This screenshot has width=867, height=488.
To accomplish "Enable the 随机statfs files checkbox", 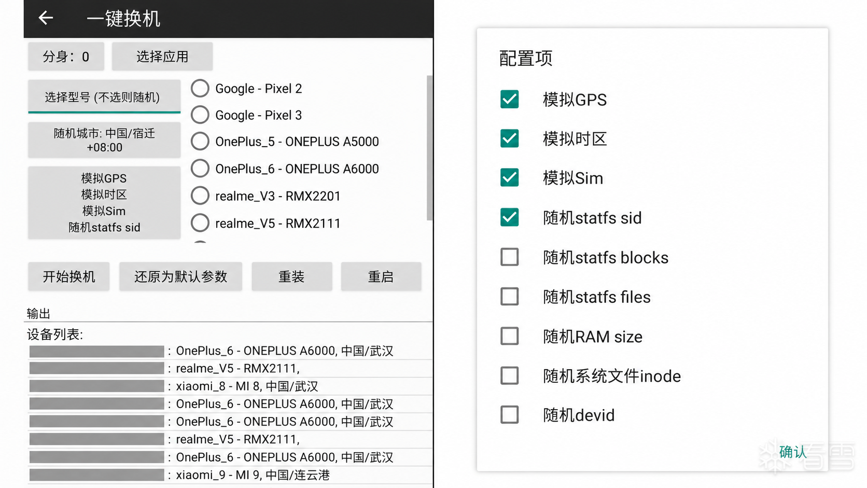I will (x=509, y=297).
